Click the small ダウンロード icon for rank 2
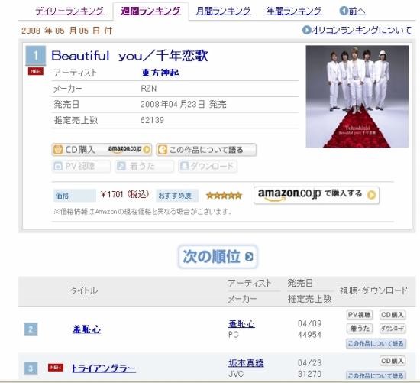Image resolution: width=420 pixels, height=383 pixels. tap(393, 328)
